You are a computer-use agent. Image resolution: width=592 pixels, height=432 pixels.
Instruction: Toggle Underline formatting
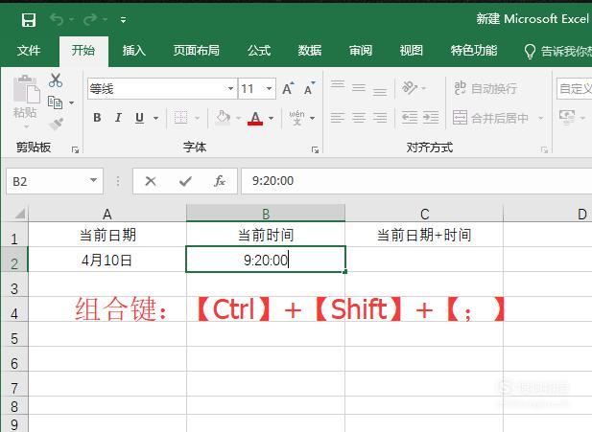[x=140, y=118]
